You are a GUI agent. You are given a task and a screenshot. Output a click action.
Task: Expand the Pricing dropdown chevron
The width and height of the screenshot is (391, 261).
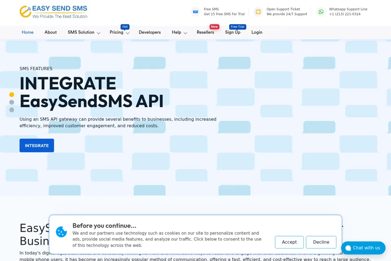click(x=127, y=33)
